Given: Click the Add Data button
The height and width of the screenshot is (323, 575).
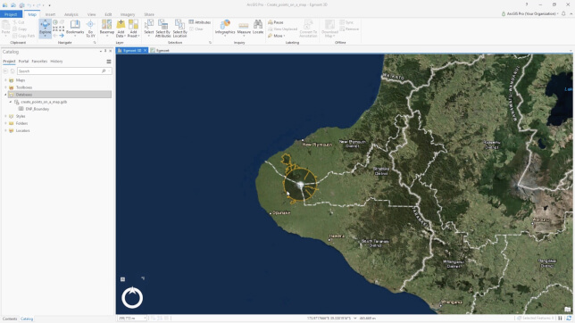Looking at the screenshot, I should (121, 29).
